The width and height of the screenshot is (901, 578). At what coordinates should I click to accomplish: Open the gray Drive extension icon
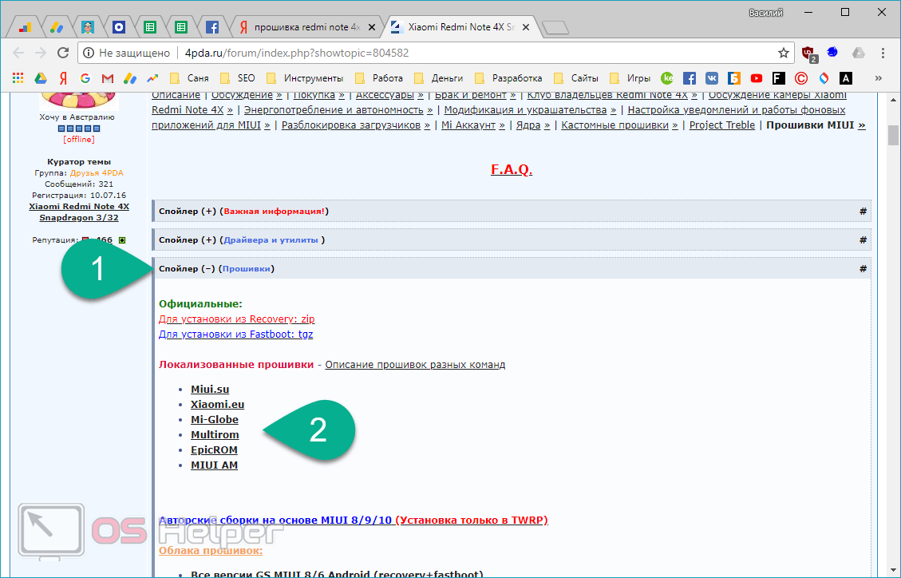[859, 53]
